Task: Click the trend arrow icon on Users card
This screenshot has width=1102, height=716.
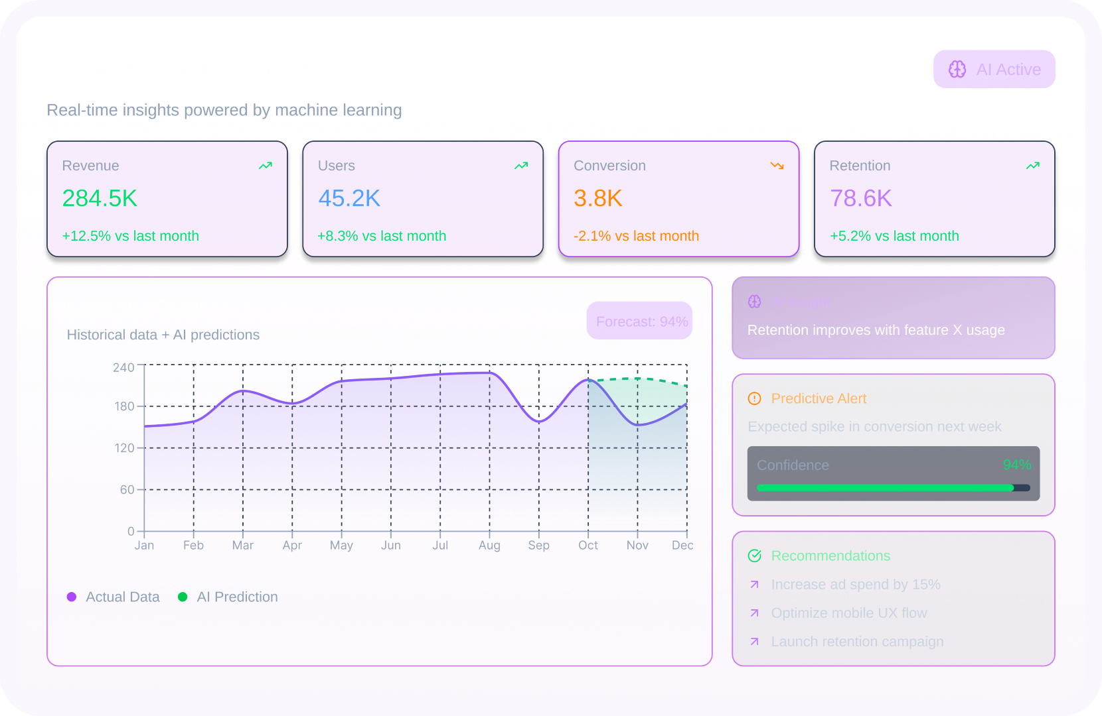Action: click(520, 166)
